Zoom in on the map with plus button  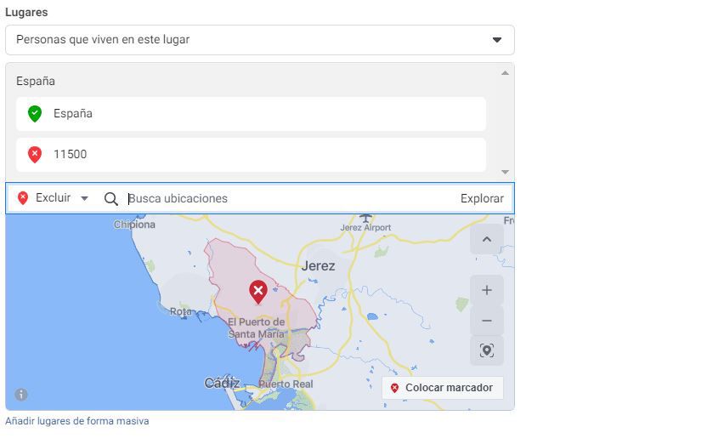(487, 290)
